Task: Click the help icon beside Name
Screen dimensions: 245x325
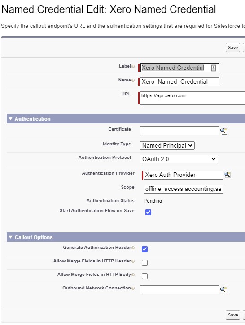Action: [133, 80]
